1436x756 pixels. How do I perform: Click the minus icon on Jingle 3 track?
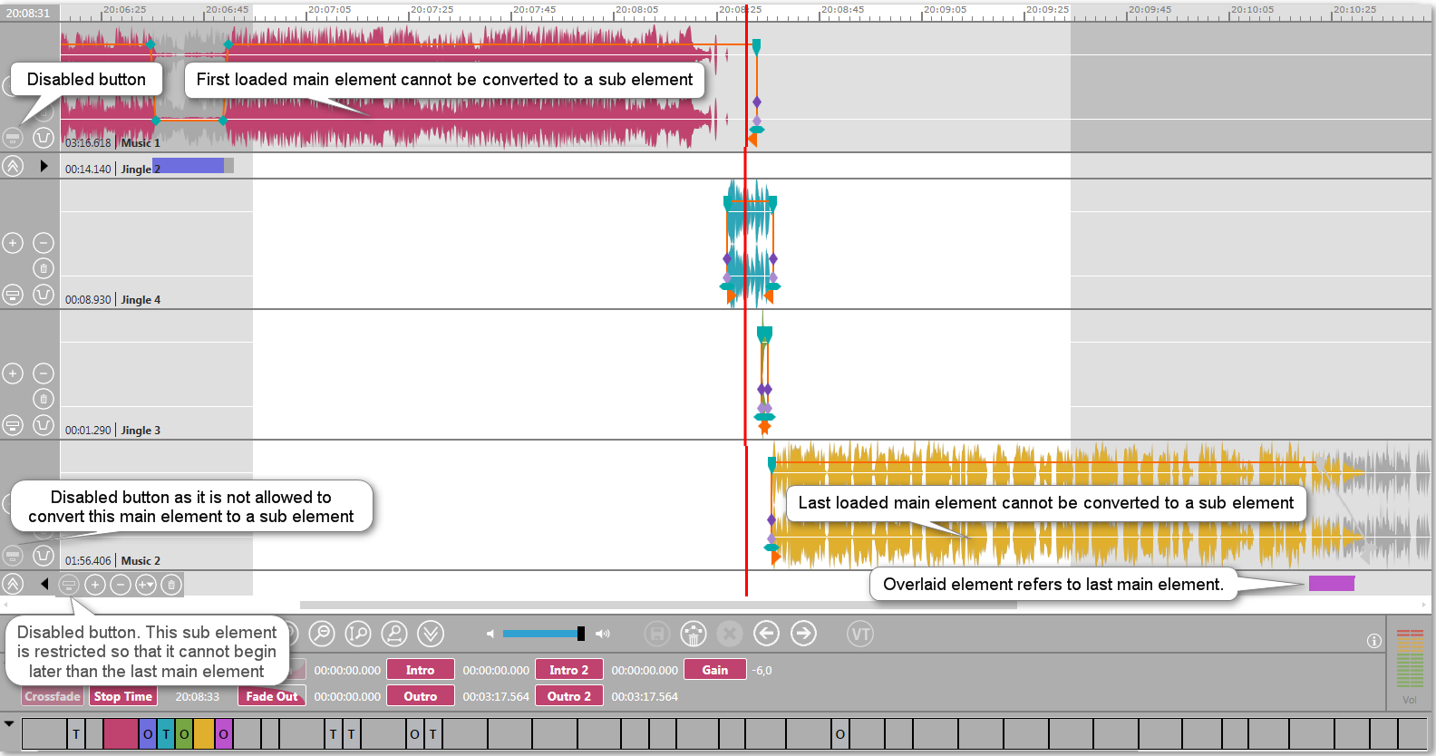click(44, 373)
